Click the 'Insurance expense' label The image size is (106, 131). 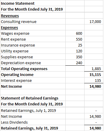tap(18, 45)
